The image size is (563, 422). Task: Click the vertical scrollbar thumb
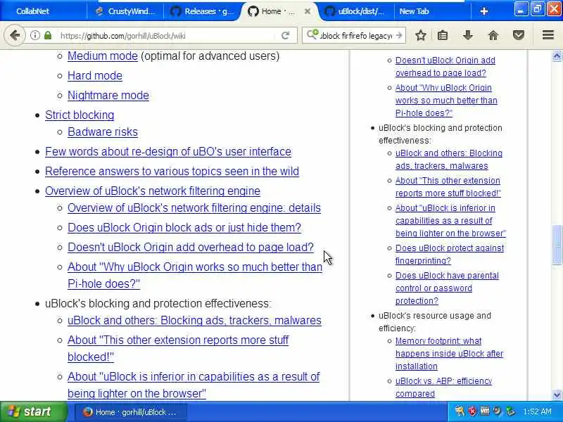pos(557,245)
